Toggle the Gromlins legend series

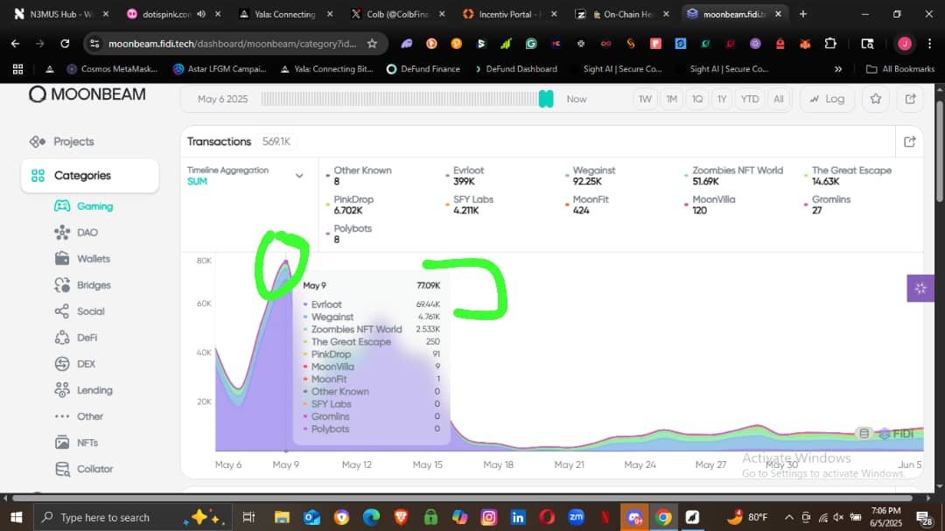[x=828, y=205]
